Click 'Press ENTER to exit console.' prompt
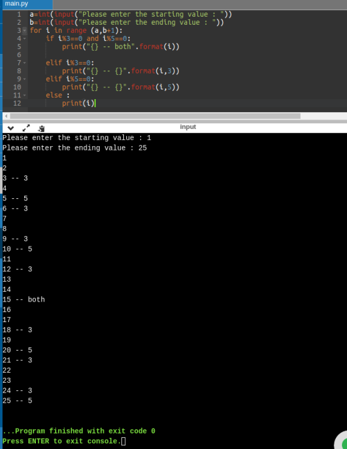Screen dimensions: 347x449 pyautogui.click(x=62, y=441)
